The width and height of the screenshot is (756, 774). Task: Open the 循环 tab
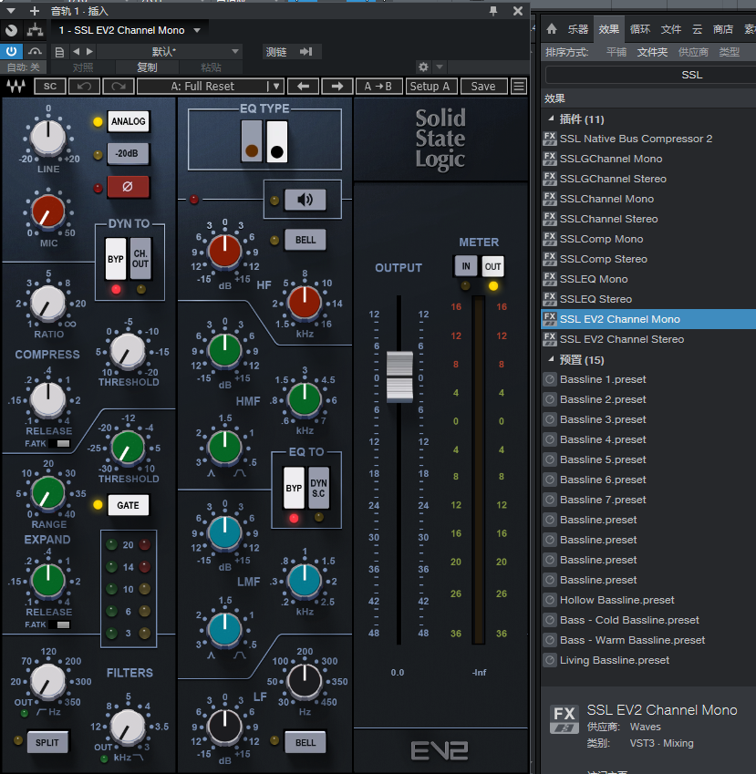click(x=640, y=29)
